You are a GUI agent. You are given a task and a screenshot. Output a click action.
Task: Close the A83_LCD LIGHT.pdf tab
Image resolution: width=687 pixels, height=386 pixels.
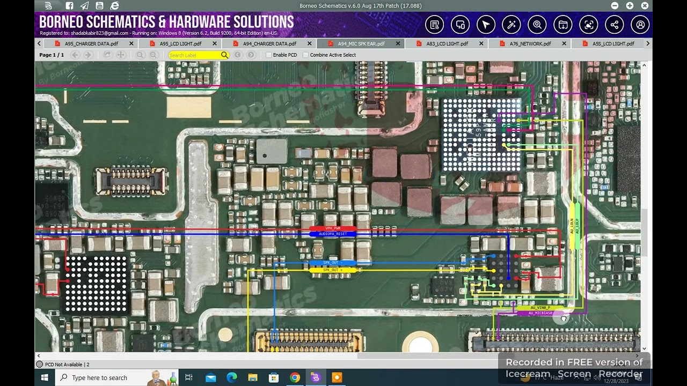[481, 43]
